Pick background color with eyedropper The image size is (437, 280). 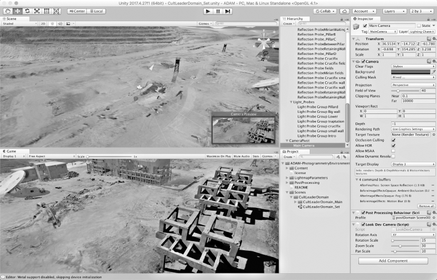(x=434, y=72)
